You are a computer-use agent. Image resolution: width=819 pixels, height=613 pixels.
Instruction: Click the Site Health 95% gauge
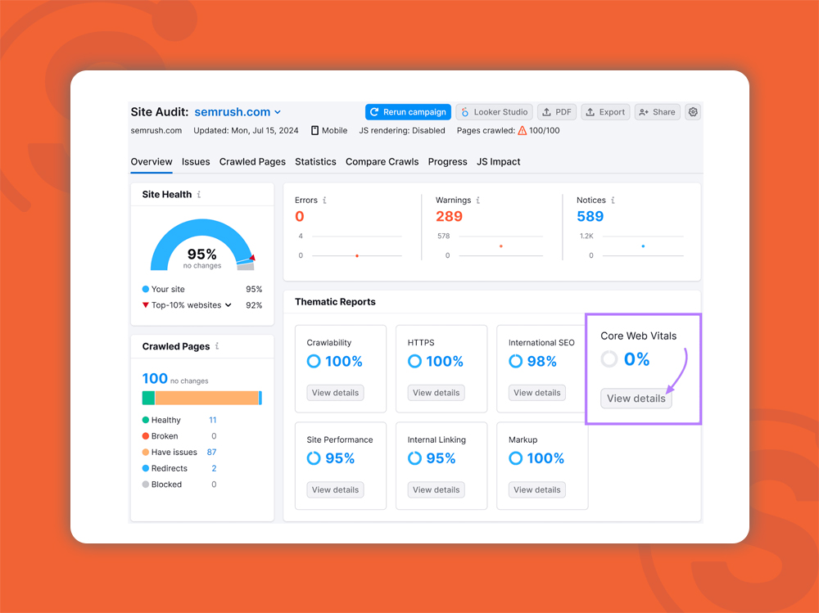[x=202, y=246]
